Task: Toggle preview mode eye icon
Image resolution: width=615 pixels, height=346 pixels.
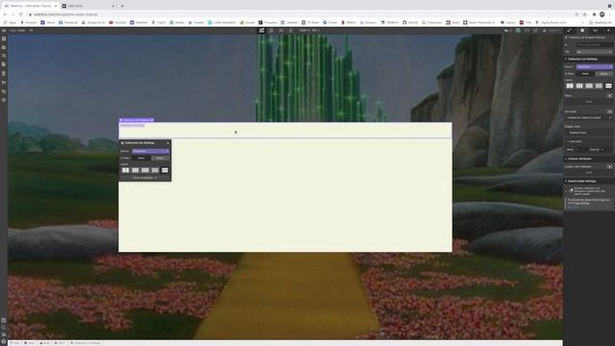Action: tap(32, 30)
